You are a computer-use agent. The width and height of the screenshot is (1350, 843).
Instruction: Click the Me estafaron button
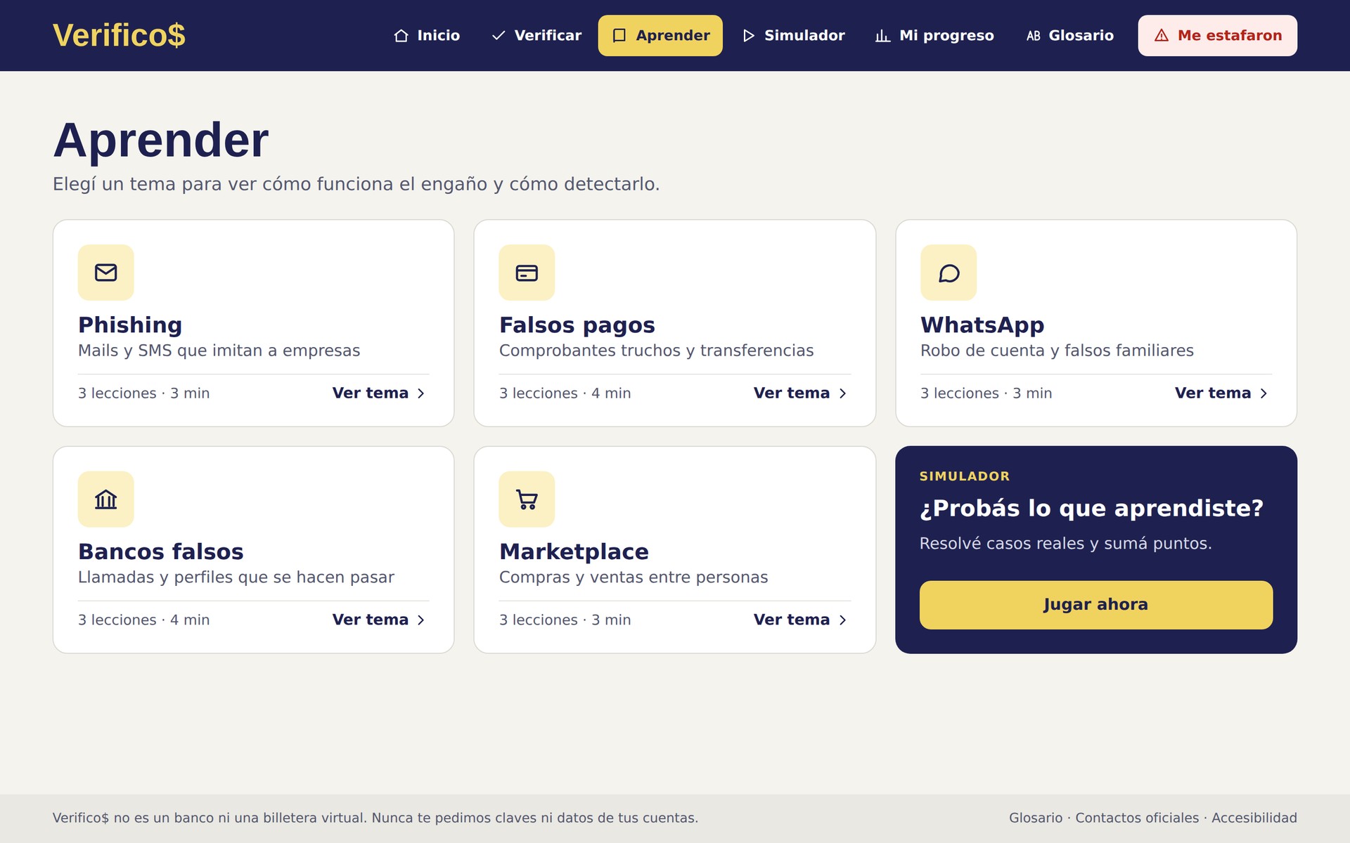tap(1218, 36)
